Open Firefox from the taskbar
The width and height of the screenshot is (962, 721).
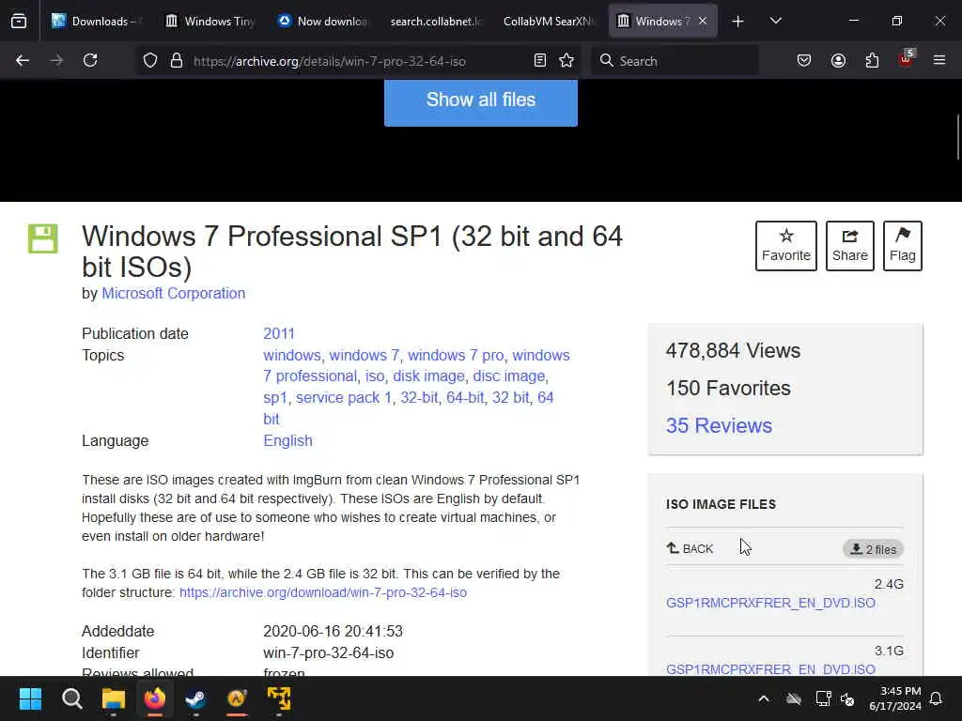155,698
